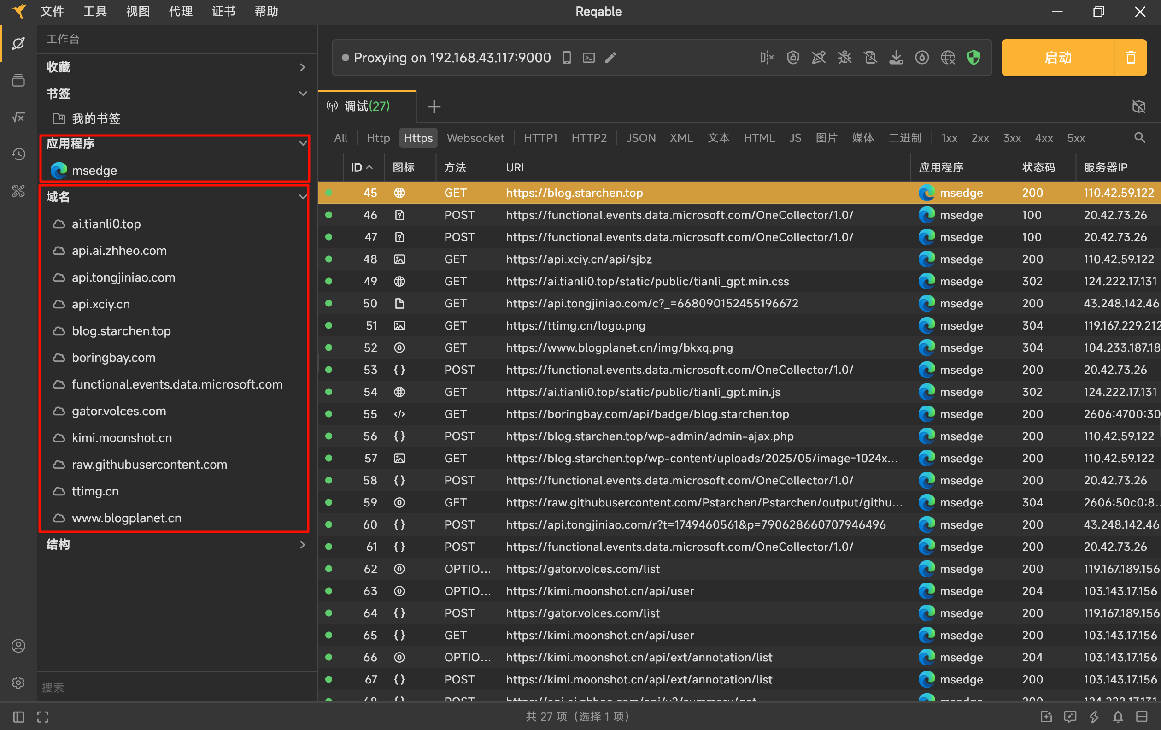Click the fullscreen brackets icon in status bar
The width and height of the screenshot is (1161, 730).
[43, 717]
